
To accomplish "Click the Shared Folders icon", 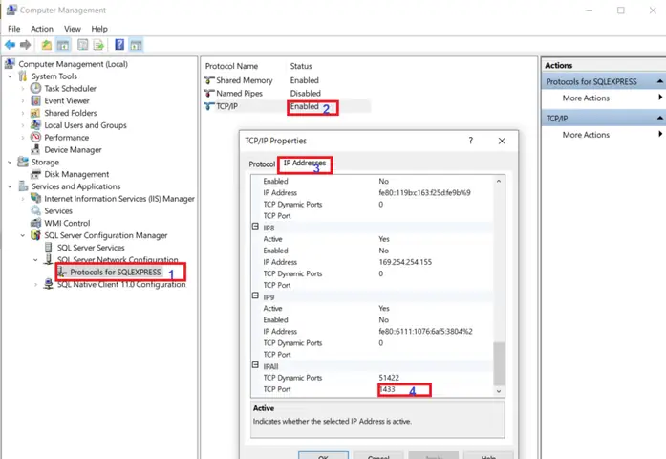I will pos(35,113).
